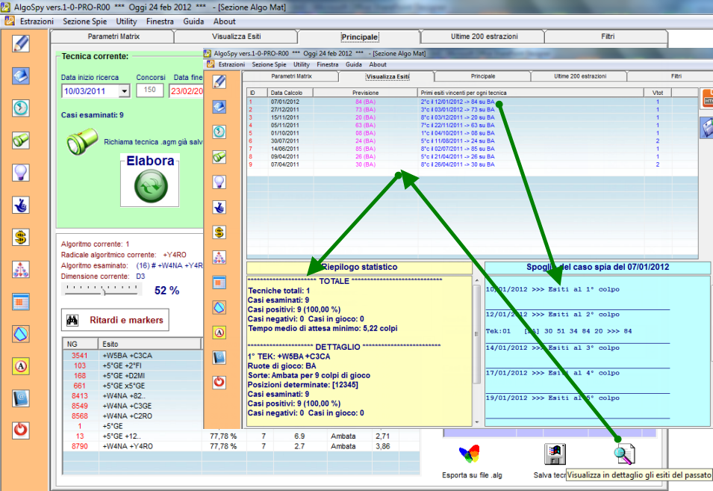
Task: Select the results row dated 07/01/2012
Action: (473, 102)
